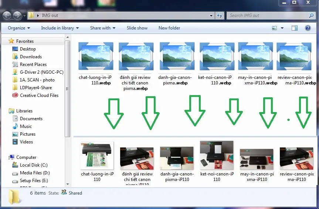Select the chat-luong-in-iP110 printer thumbnail

[x=97, y=156]
